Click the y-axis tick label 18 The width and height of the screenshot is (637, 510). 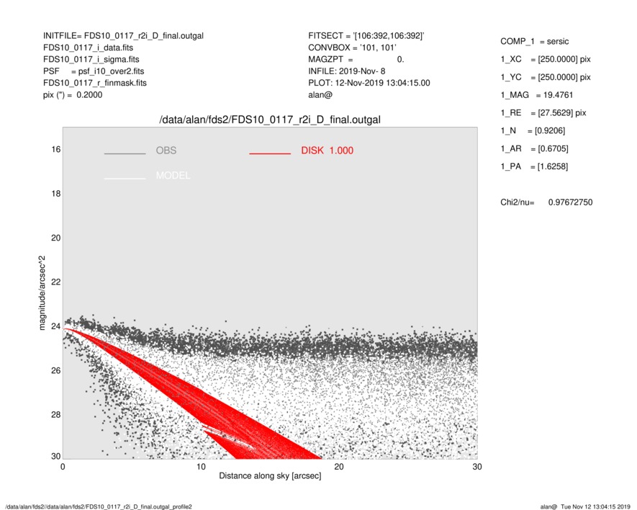pyautogui.click(x=56, y=194)
